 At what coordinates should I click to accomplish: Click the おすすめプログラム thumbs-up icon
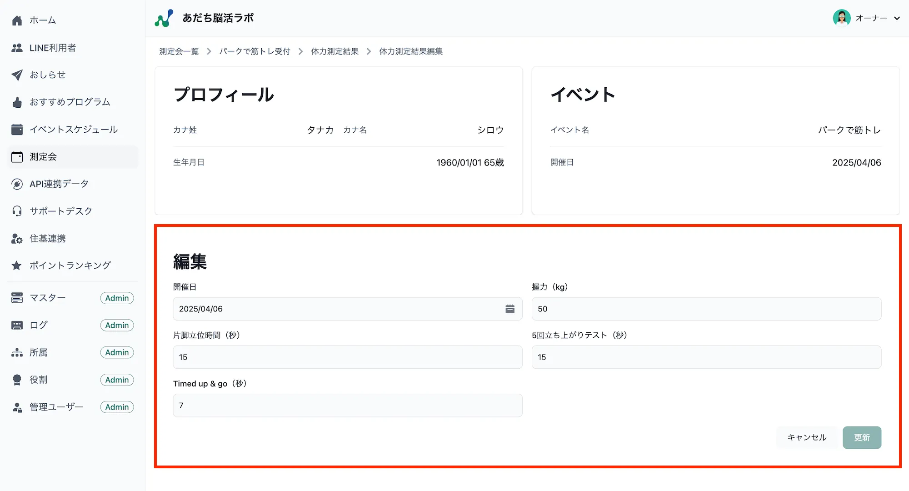pyautogui.click(x=17, y=102)
